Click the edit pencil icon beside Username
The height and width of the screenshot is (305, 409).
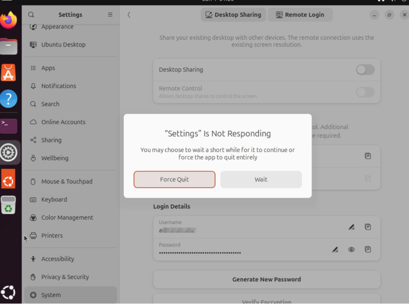point(351,227)
